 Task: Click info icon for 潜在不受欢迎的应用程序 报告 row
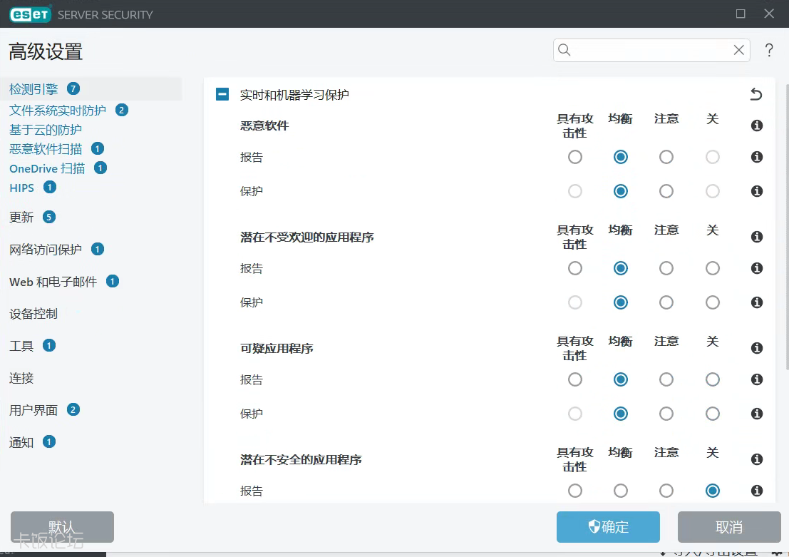click(756, 268)
